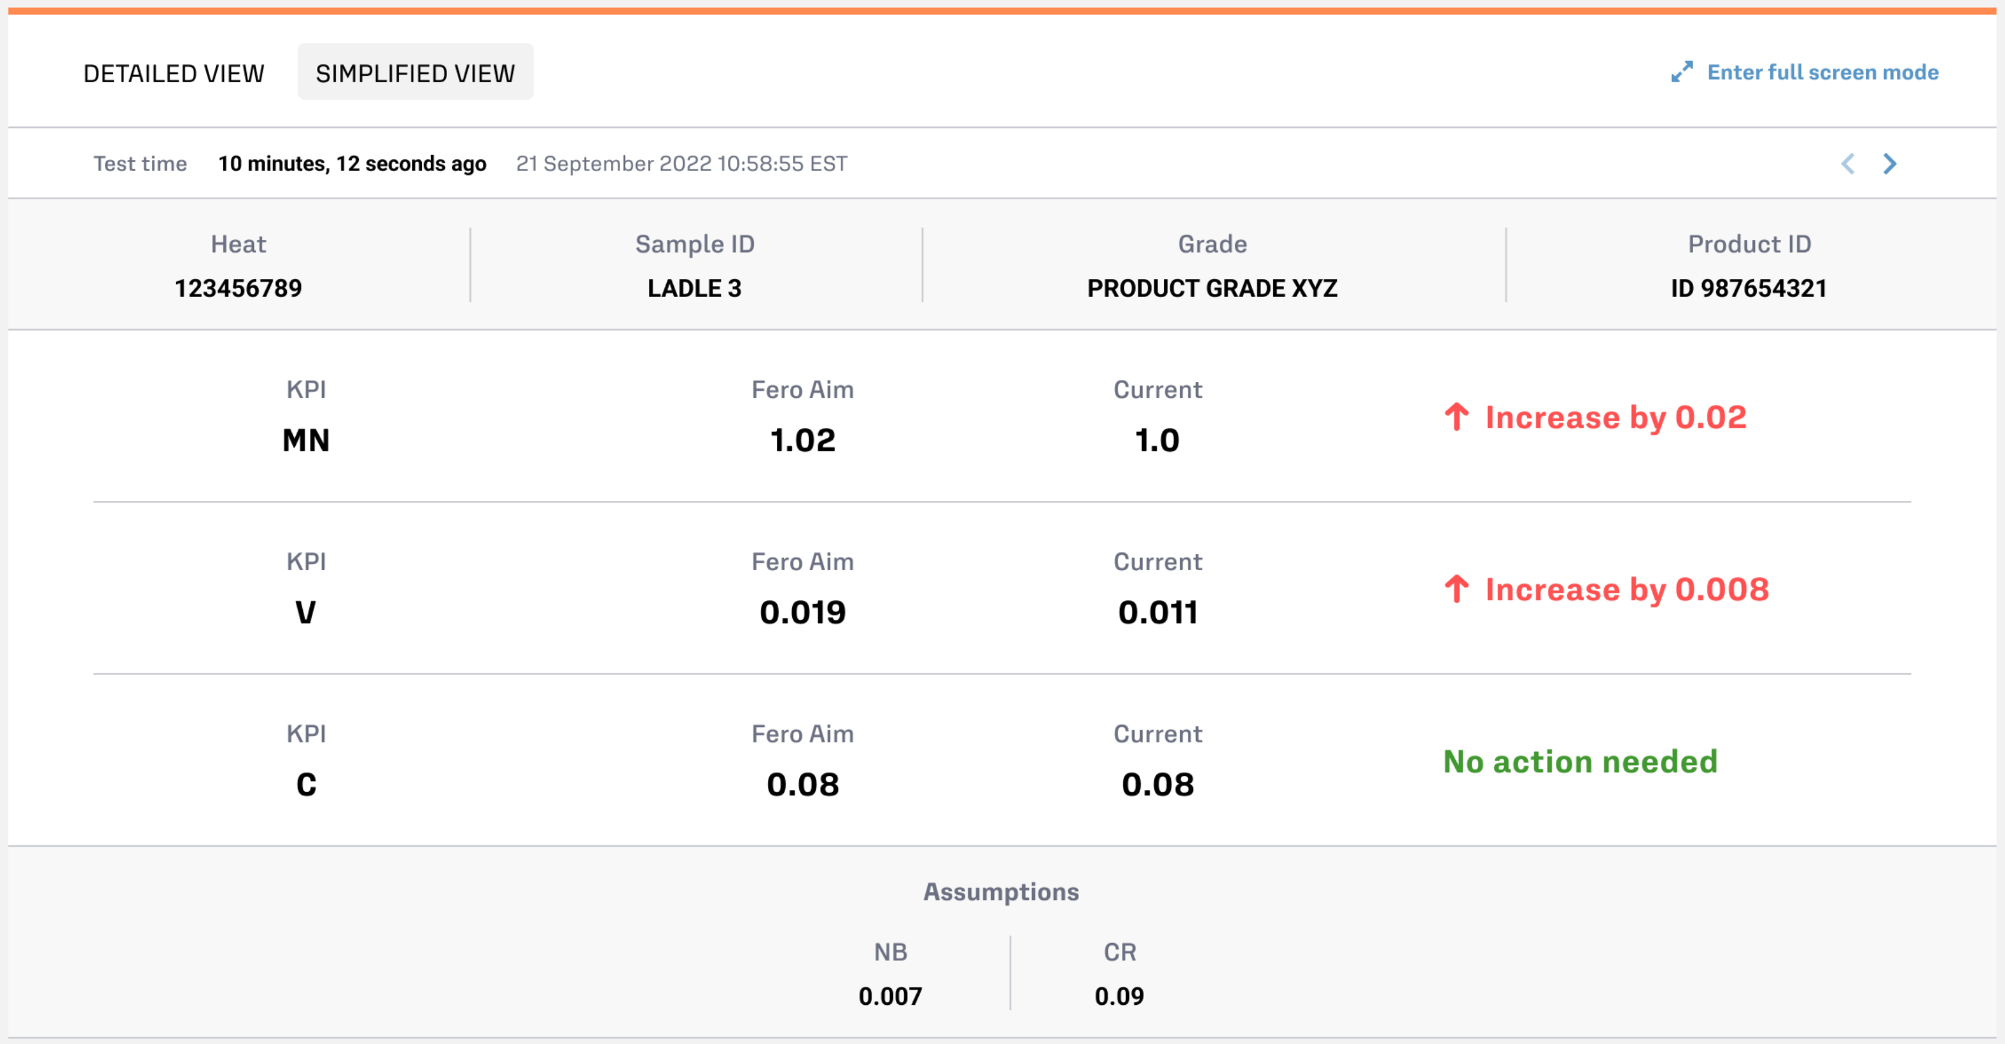Click the Enter full screen mode link
2005x1044 pixels.
[x=1822, y=73]
